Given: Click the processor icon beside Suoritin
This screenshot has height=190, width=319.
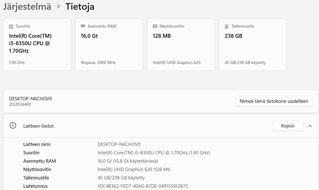Looking at the screenshot, I should click(11, 26).
